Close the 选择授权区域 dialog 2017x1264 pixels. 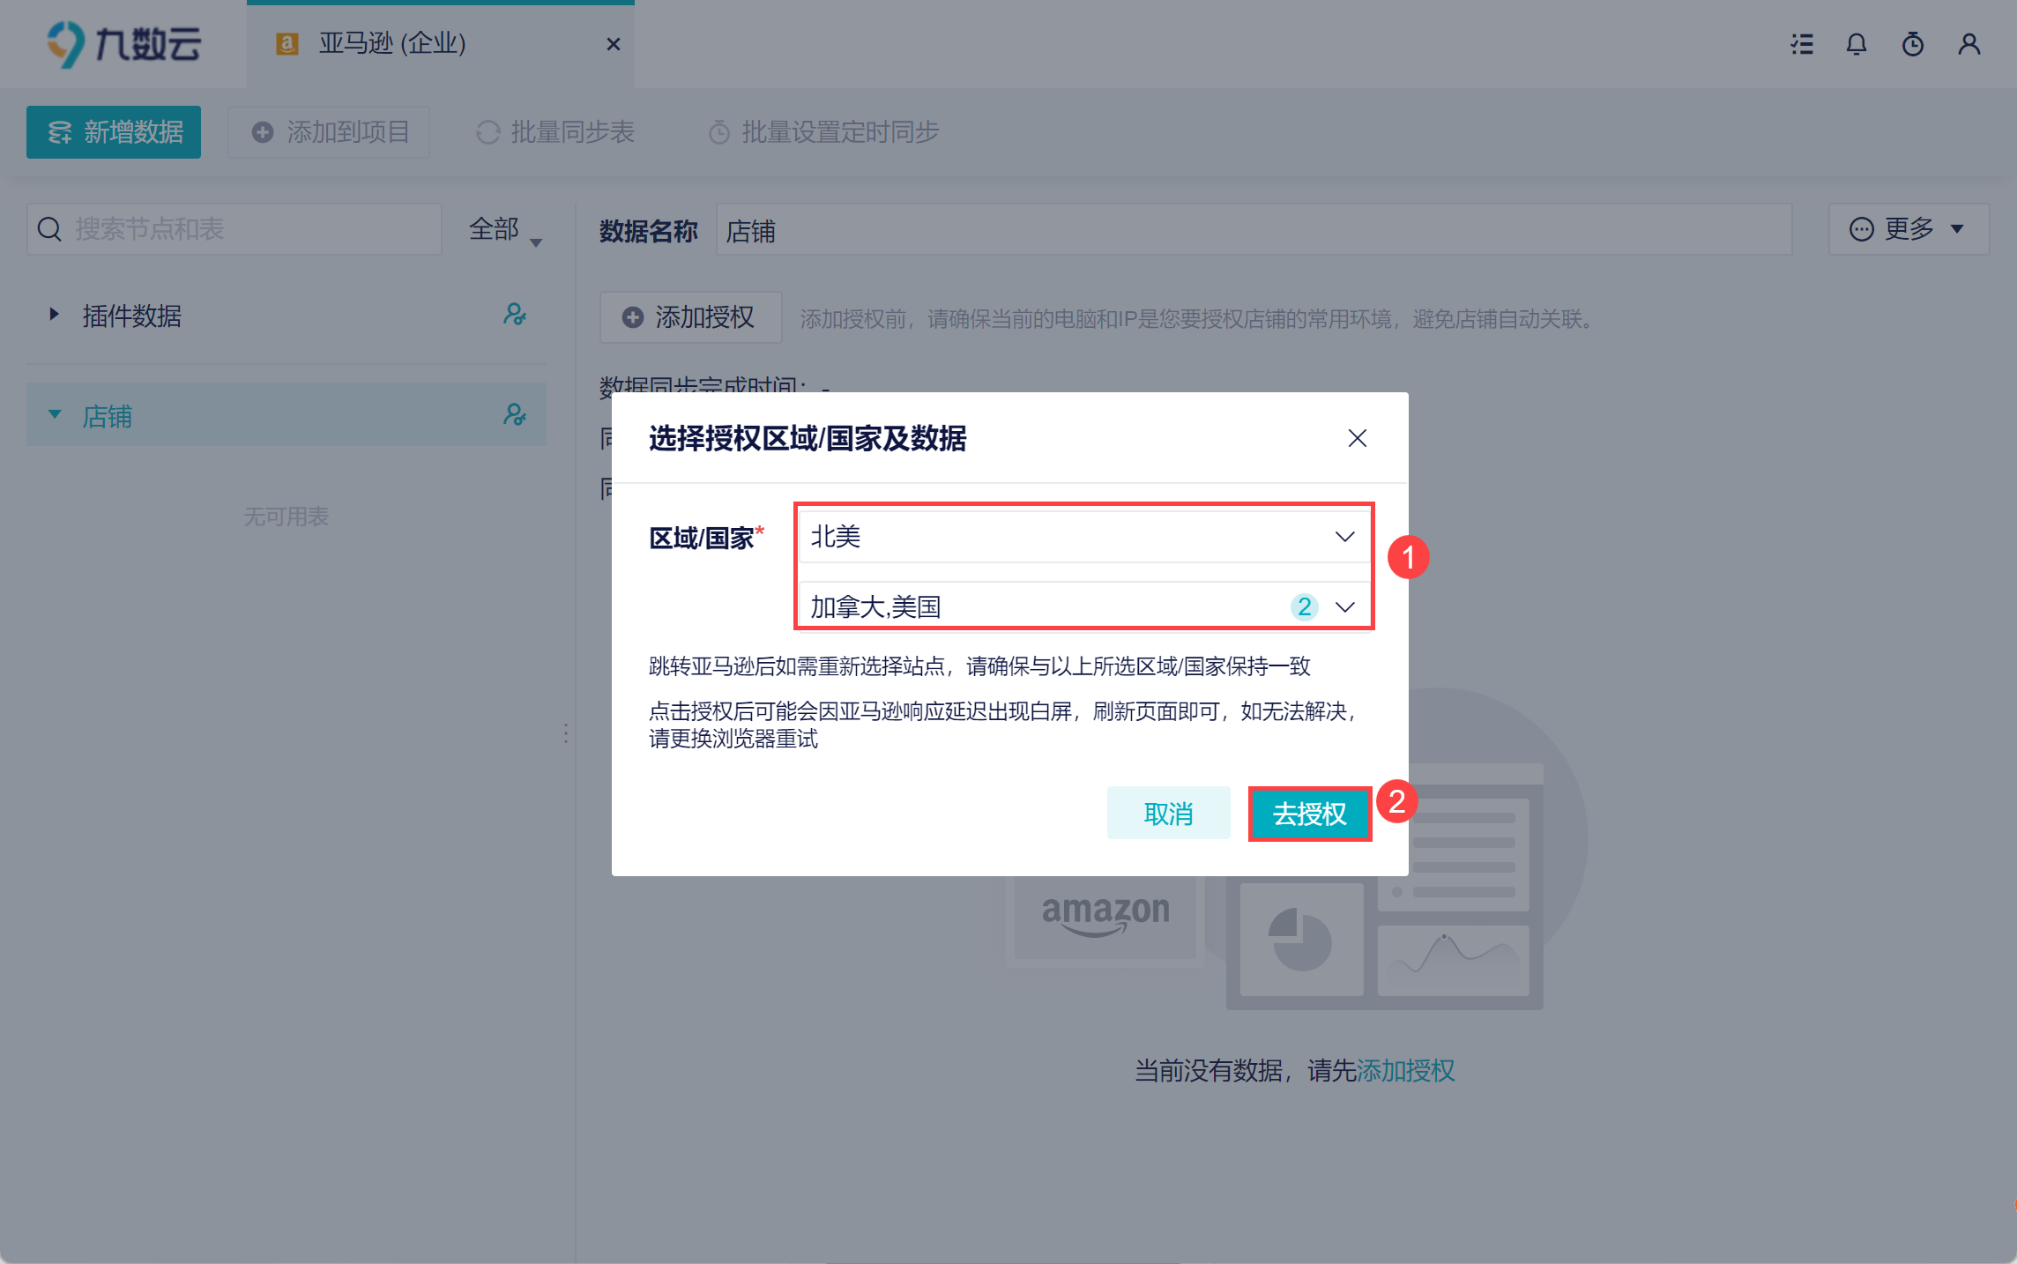tap(1357, 438)
